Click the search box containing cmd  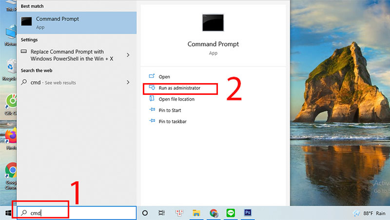(77, 213)
